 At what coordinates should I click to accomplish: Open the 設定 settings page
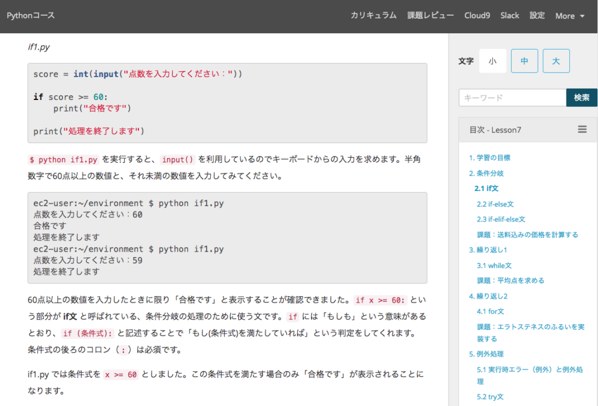tap(537, 16)
